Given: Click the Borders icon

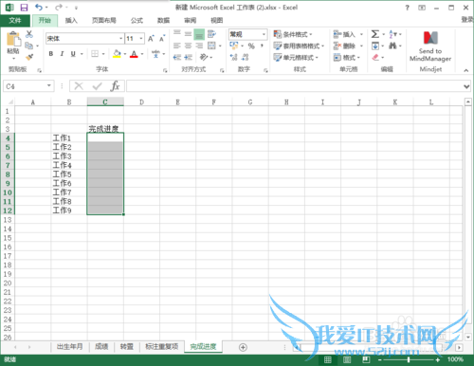Looking at the screenshot, I should coord(95,54).
